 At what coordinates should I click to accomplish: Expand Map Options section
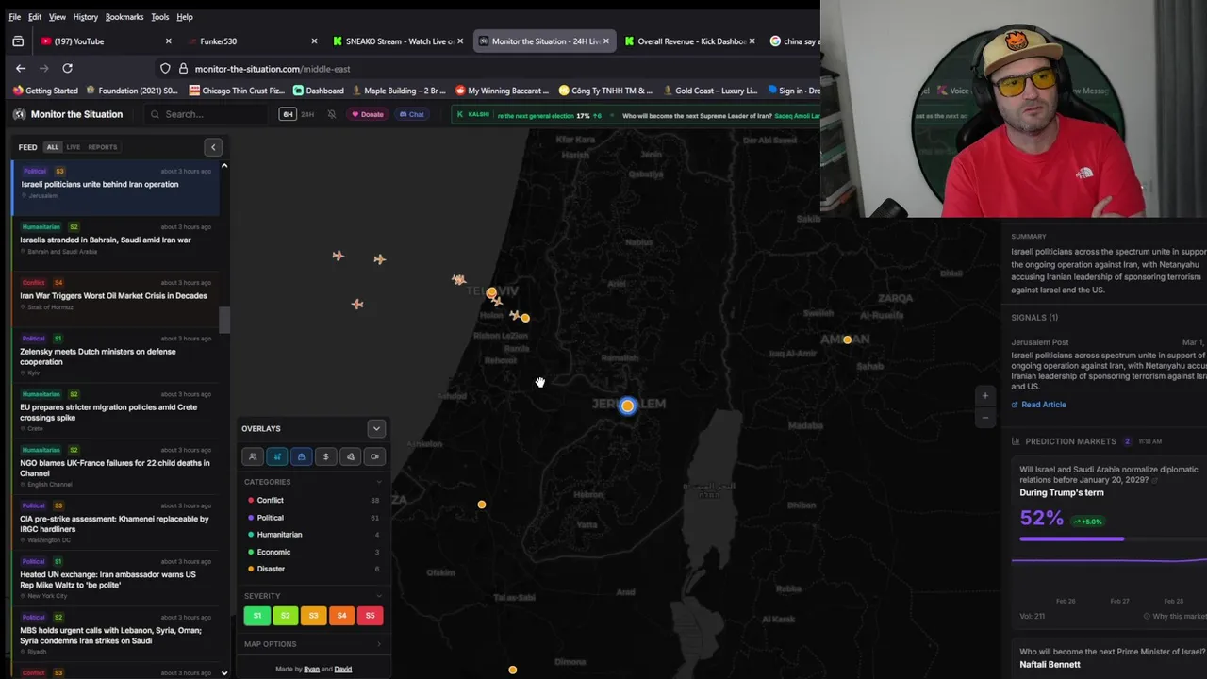[x=313, y=644]
